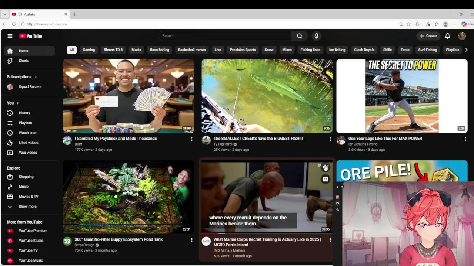Image resolution: width=474 pixels, height=266 pixels.
Task: Go to Home in the sidebar
Action: coord(30,51)
